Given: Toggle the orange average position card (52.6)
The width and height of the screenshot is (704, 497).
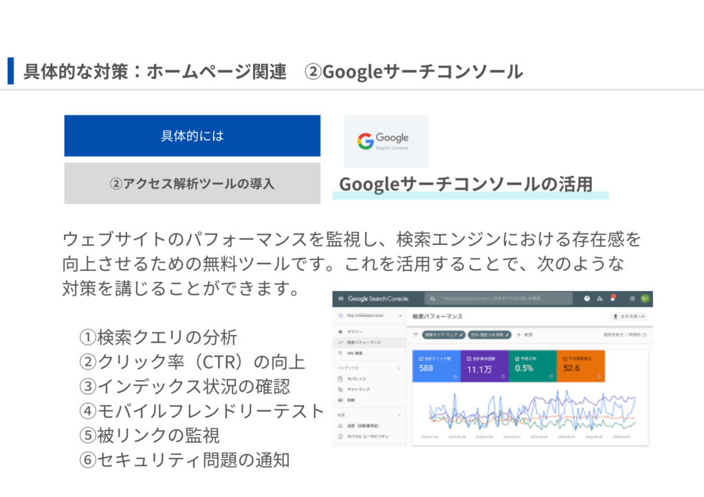Looking at the screenshot, I should (x=581, y=366).
